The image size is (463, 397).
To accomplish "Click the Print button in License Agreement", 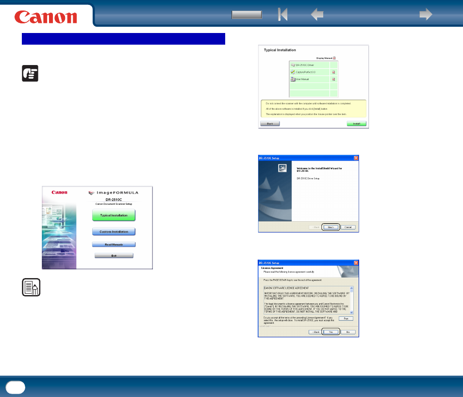I will tap(346, 318).
